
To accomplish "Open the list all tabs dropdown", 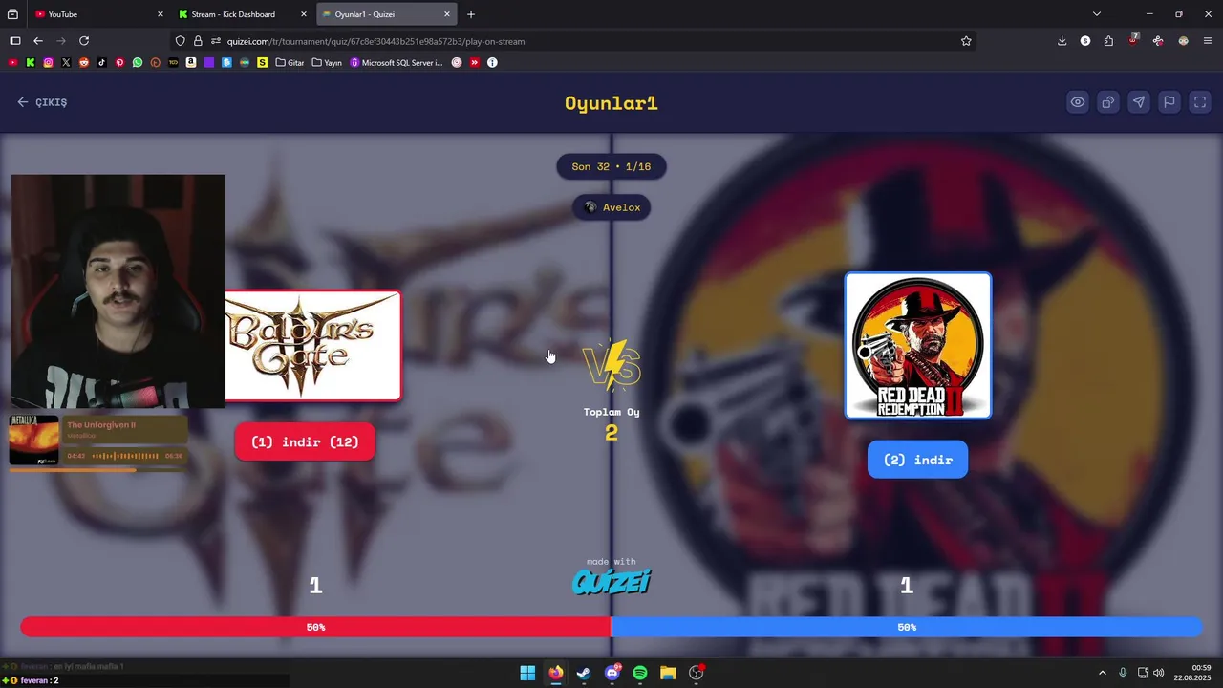I will (1097, 14).
